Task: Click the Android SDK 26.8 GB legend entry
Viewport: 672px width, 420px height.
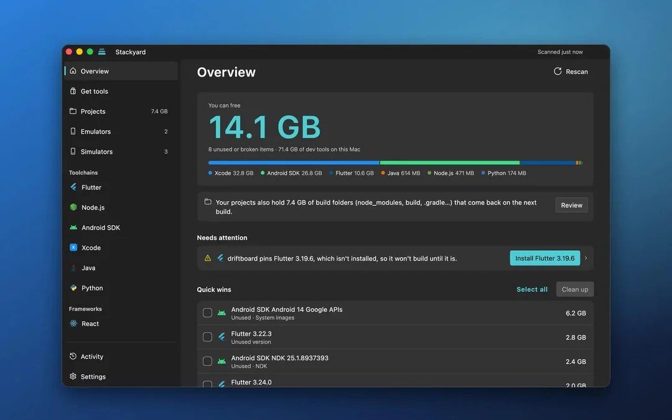Action: click(291, 173)
